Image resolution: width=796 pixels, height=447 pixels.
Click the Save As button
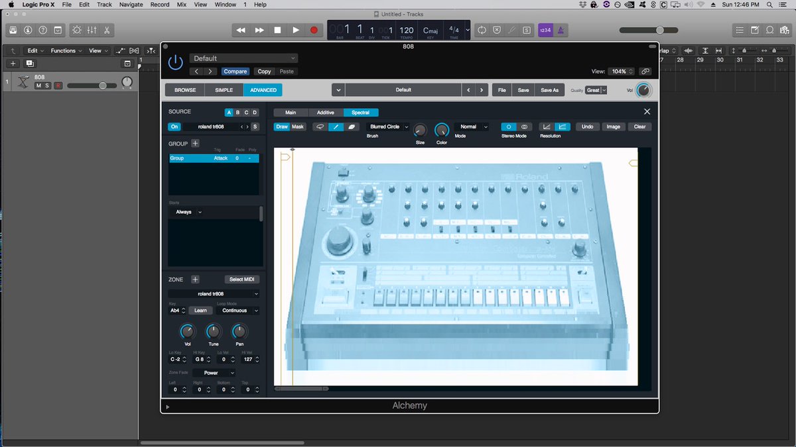click(x=549, y=90)
